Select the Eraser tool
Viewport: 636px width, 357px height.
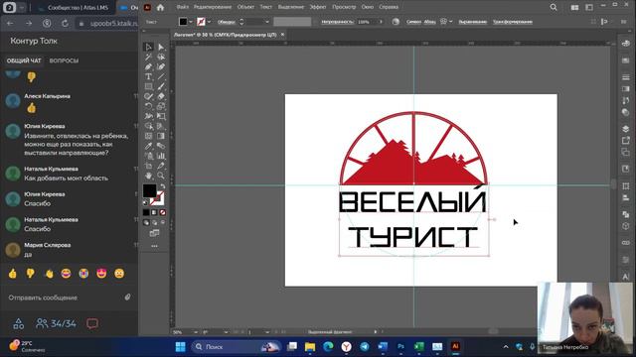pos(161,96)
